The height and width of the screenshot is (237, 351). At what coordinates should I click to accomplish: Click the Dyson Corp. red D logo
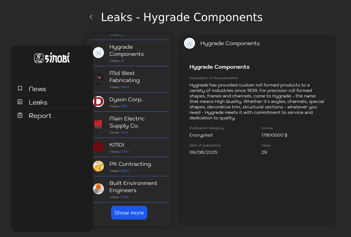98,102
